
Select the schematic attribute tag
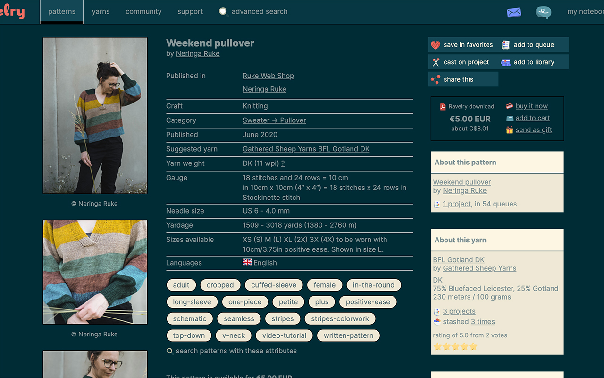pyautogui.click(x=190, y=318)
